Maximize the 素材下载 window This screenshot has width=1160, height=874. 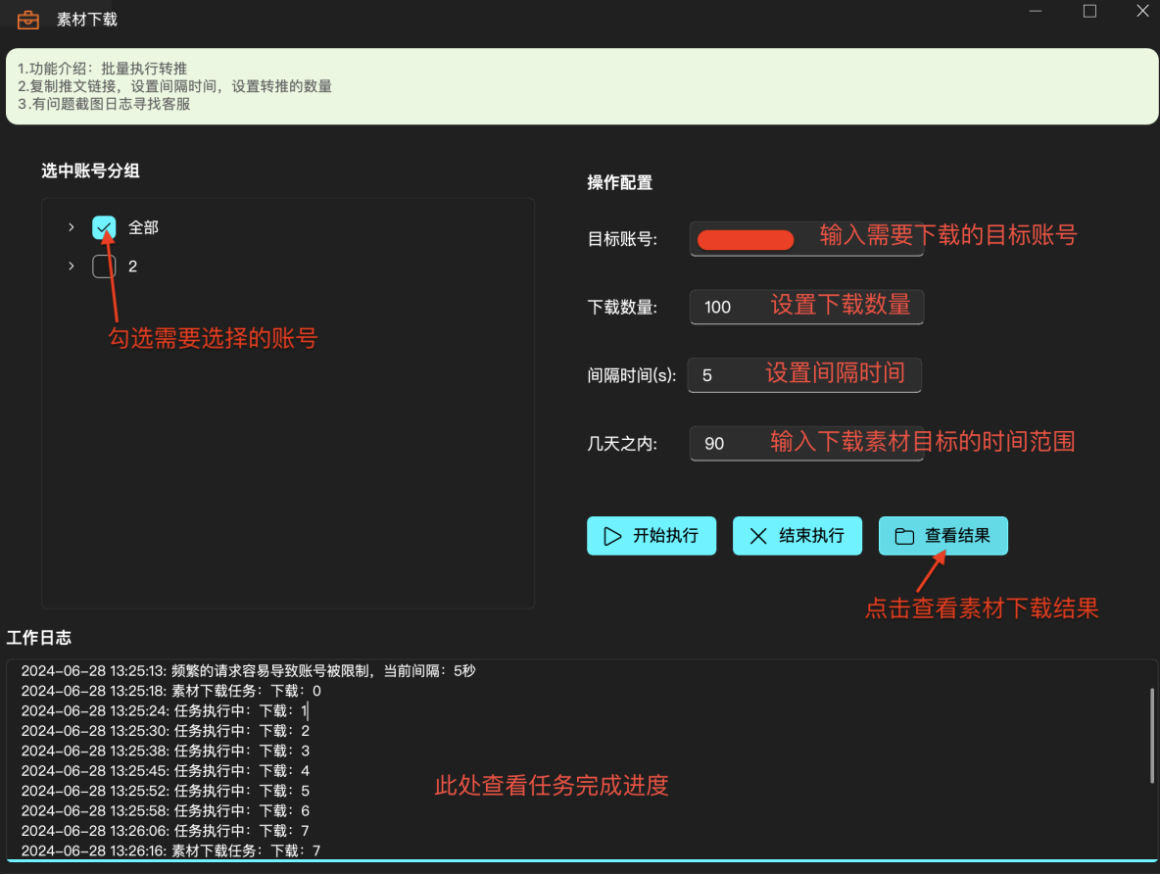[x=1089, y=12]
